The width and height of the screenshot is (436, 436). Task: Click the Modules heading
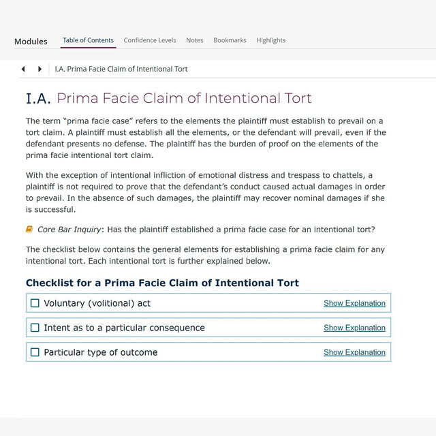(x=31, y=42)
